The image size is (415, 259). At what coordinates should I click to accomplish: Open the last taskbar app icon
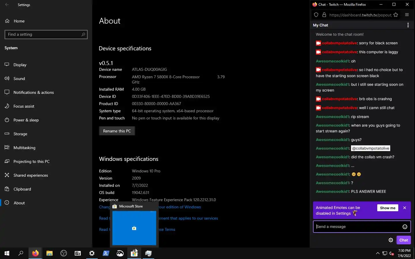[x=148, y=253]
